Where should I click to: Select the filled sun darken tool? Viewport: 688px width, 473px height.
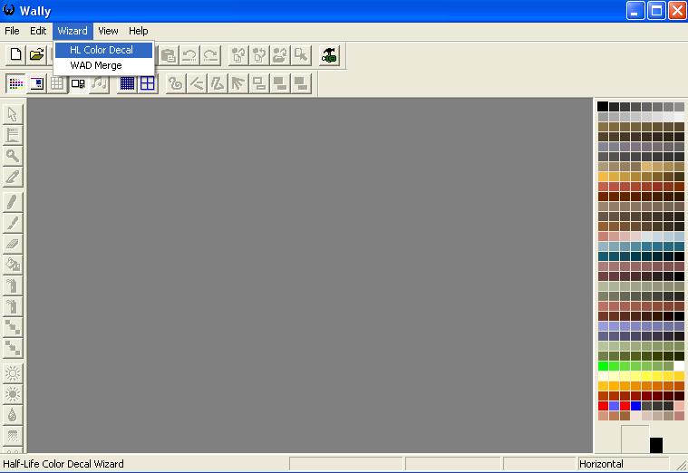pos(13,394)
